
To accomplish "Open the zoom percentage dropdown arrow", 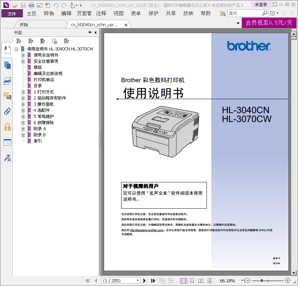I will point(242,280).
